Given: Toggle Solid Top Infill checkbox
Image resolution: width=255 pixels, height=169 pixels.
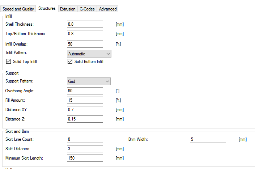Looking at the screenshot, I should [x=9, y=62].
